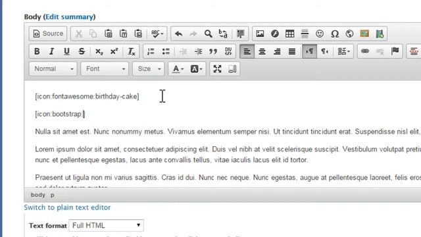Click the Paste clipboard icon
The width and height of the screenshot is (421, 237).
(108, 34)
